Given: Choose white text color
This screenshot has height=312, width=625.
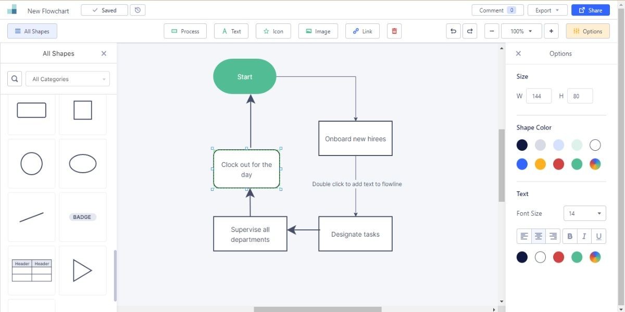Looking at the screenshot, I should [x=540, y=257].
